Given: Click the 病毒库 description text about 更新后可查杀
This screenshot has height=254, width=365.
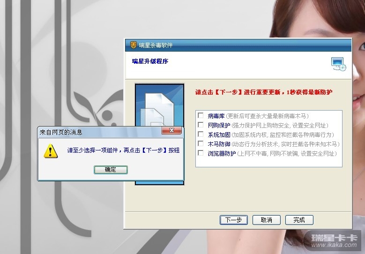Looking at the screenshot, I should 267,116.
